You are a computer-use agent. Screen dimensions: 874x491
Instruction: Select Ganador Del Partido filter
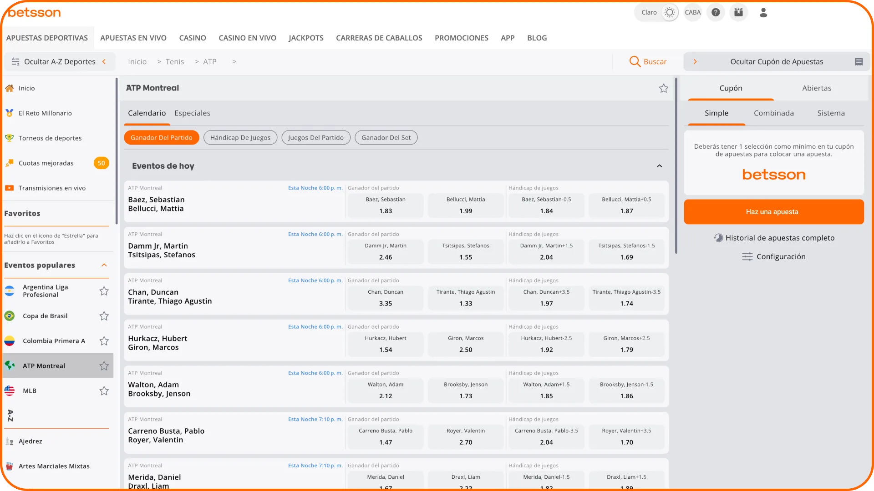[x=161, y=138]
